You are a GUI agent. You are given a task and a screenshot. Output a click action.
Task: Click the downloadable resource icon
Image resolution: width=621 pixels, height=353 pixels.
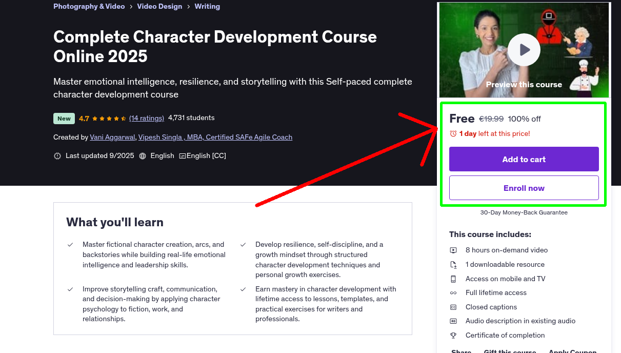point(453,265)
